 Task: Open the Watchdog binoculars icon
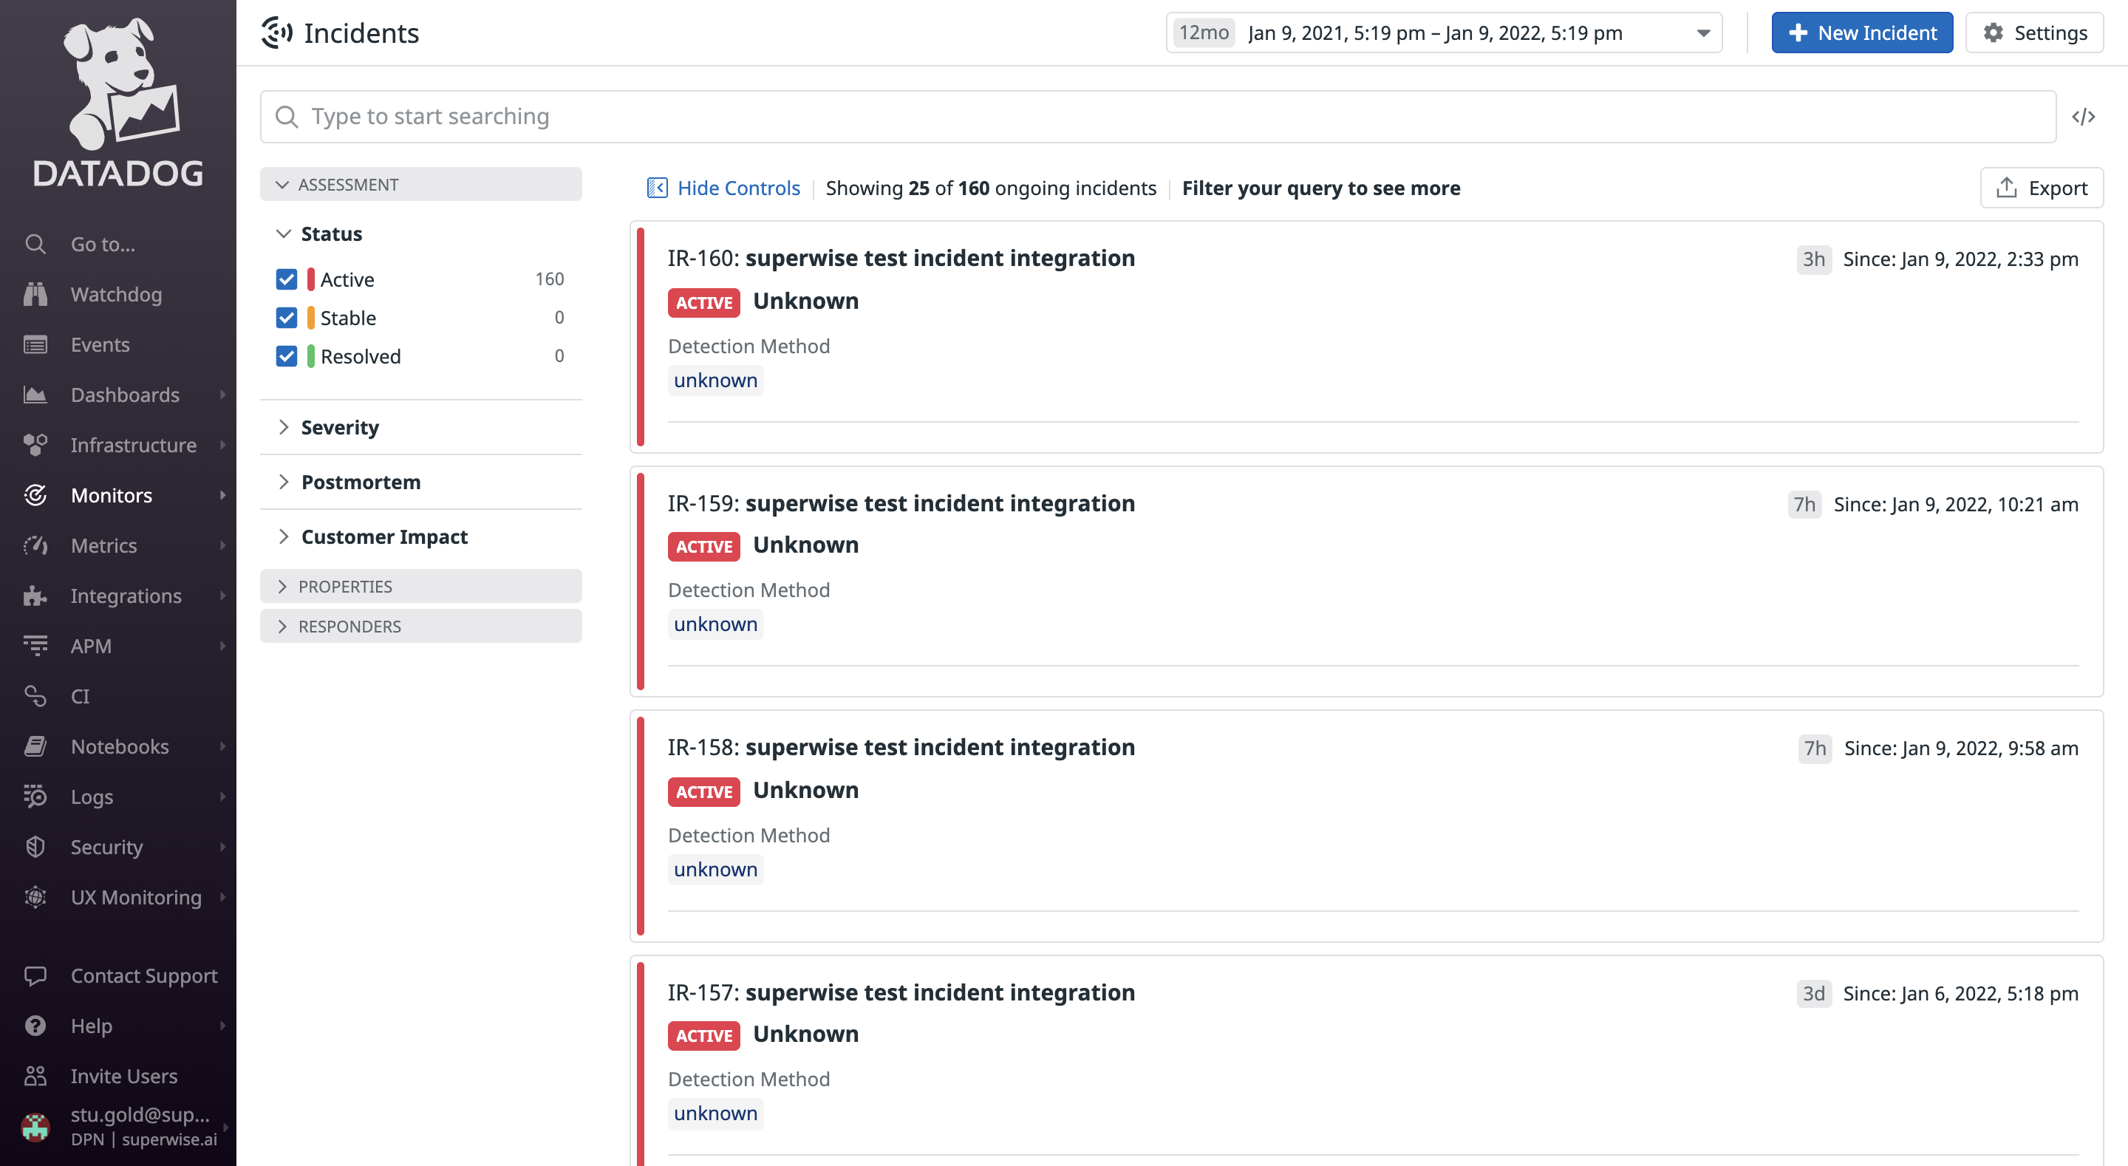(x=35, y=294)
